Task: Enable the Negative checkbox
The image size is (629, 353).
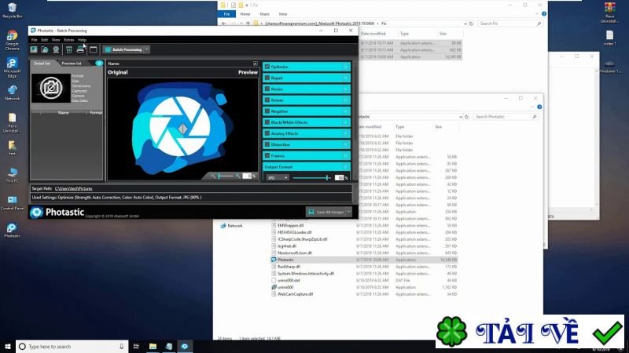Action: pos(267,111)
